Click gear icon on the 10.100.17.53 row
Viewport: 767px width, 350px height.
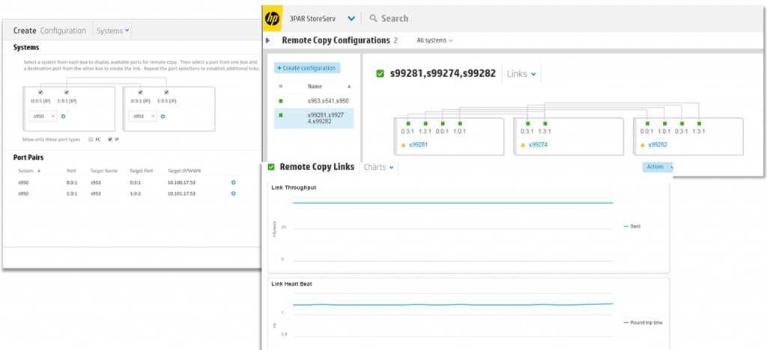[234, 182]
